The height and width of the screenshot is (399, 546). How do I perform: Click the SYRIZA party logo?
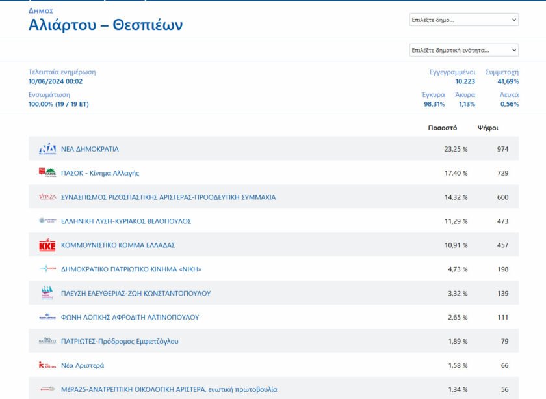coord(47,197)
